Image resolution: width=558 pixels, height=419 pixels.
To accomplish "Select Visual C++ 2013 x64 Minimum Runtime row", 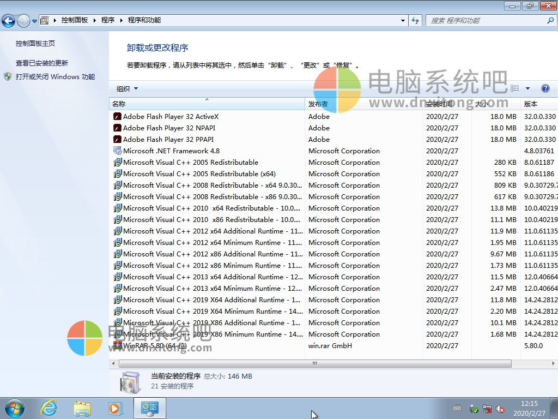I will pyautogui.click(x=333, y=288).
